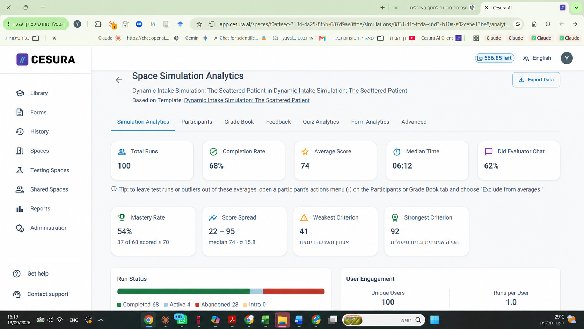584x329 pixels.
Task: Open the Quiz Analytics tab
Action: coord(321,122)
